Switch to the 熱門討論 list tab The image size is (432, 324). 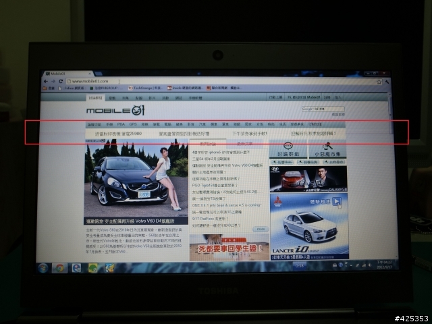pos(208,144)
